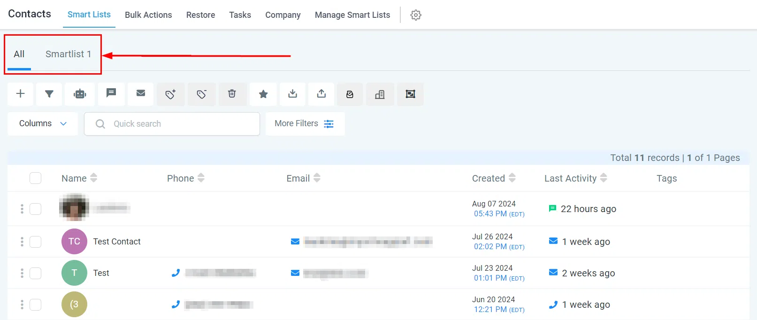
Task: Open the Tasks tab
Action: 240,15
